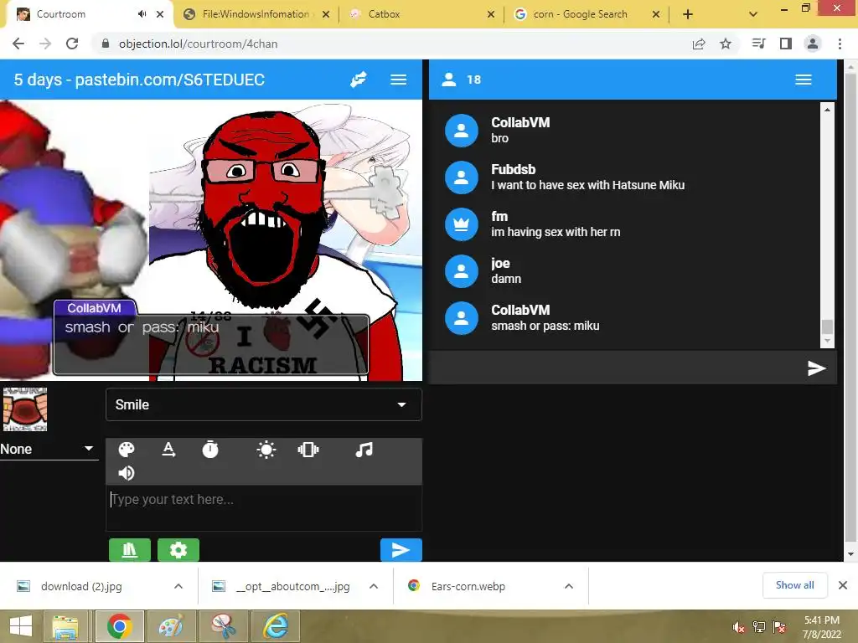Open the courtroom hamburger menu
Image resolution: width=858 pixels, height=643 pixels.
coord(398,80)
